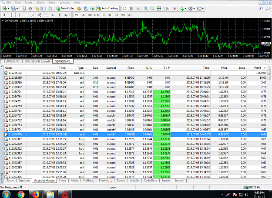Select the horizontal line drawing tool

click(26, 15)
